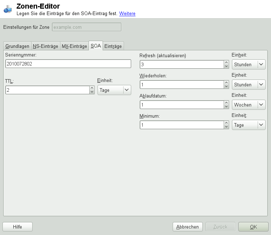
Task: Increase Minimum value using up arrow
Action: click(x=227, y=123)
